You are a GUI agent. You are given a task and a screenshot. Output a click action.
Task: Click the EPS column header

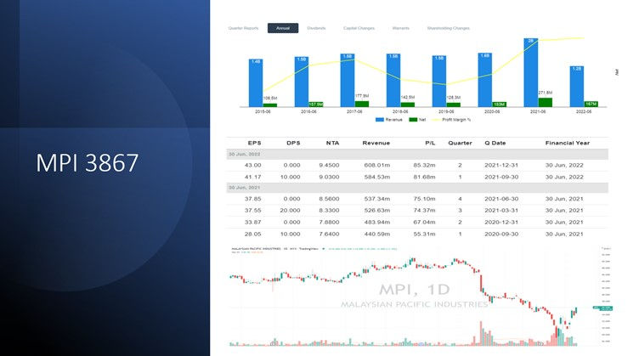point(254,143)
